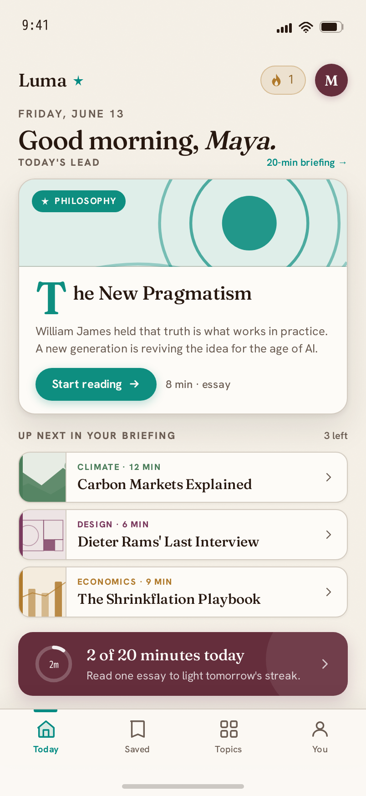The image size is (366, 796).
Task: Open the Climate article thumbnail
Action: (43, 477)
